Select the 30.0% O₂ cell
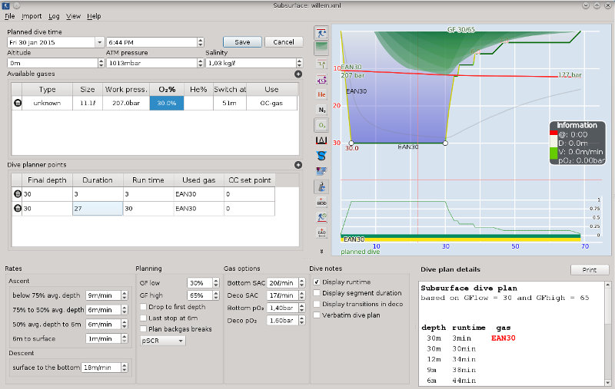The image size is (615, 389). [x=167, y=104]
